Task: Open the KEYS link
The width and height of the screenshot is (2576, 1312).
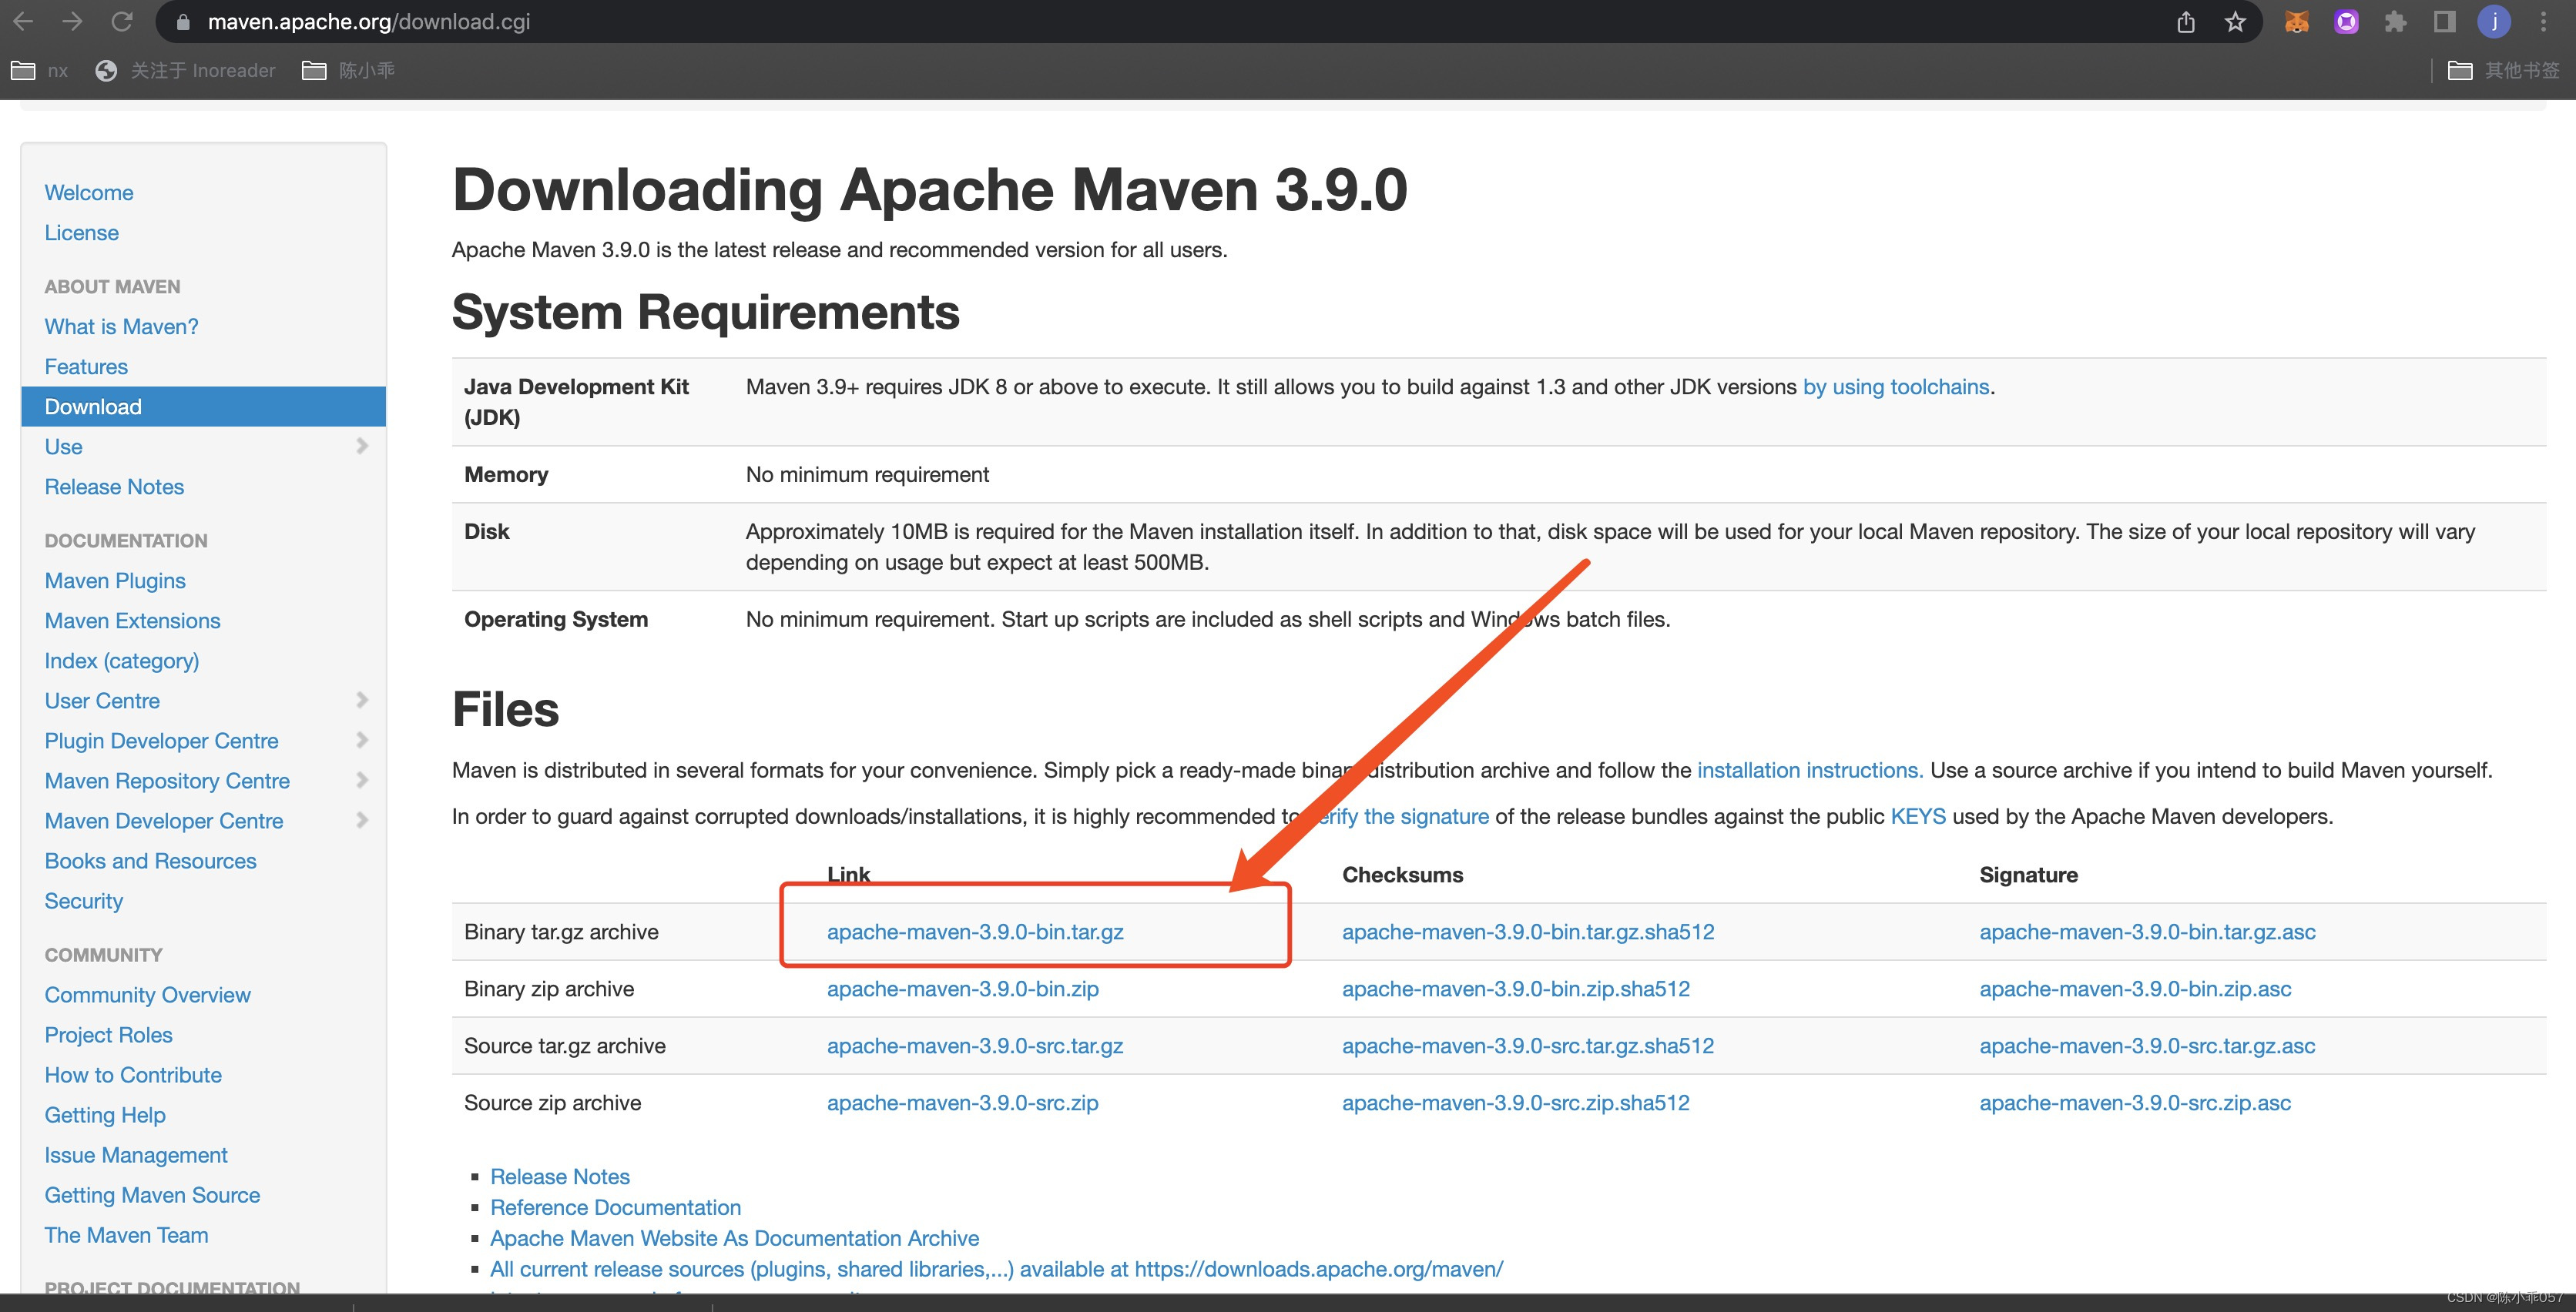Action: pyautogui.click(x=1918, y=816)
